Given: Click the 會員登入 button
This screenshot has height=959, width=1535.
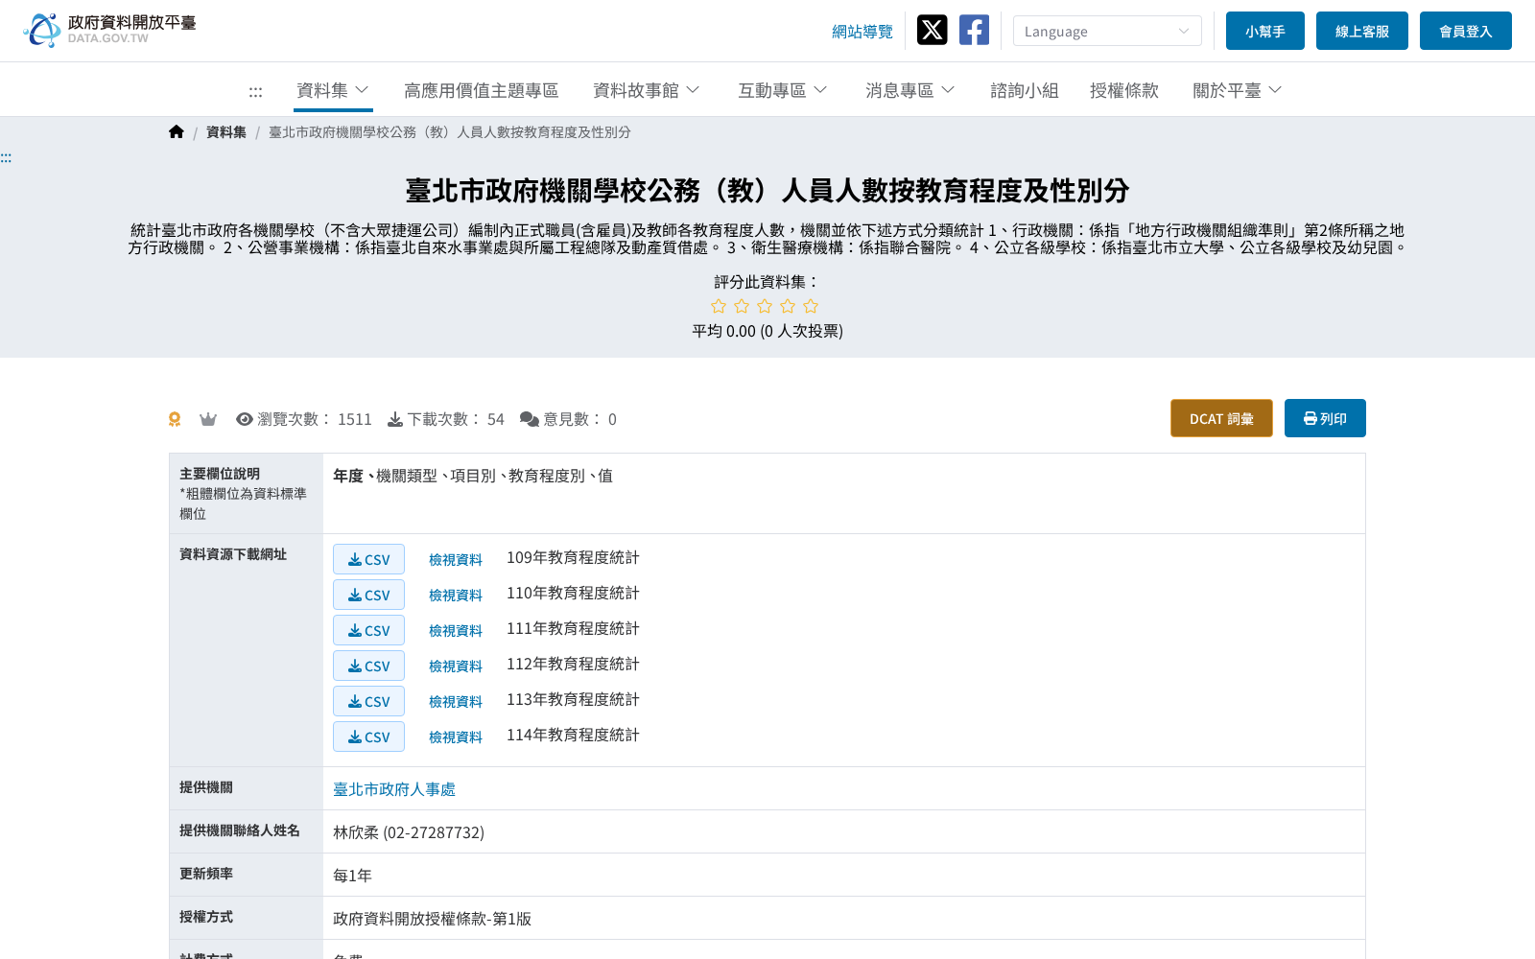Looking at the screenshot, I should click(1466, 31).
